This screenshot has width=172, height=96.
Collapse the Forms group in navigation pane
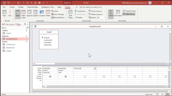coord(26,42)
